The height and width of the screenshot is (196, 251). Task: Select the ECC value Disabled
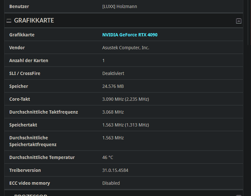[x=111, y=183]
